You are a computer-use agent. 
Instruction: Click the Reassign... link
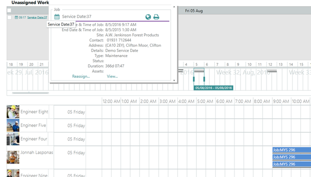81,76
